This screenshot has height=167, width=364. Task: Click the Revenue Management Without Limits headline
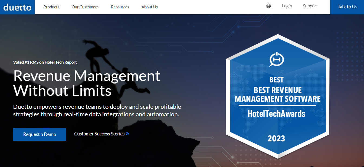click(87, 83)
